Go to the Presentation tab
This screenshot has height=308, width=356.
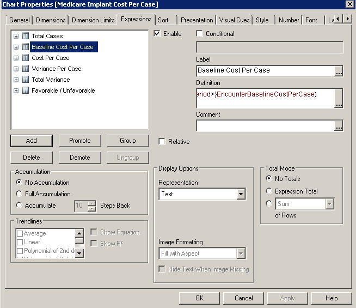[197, 20]
